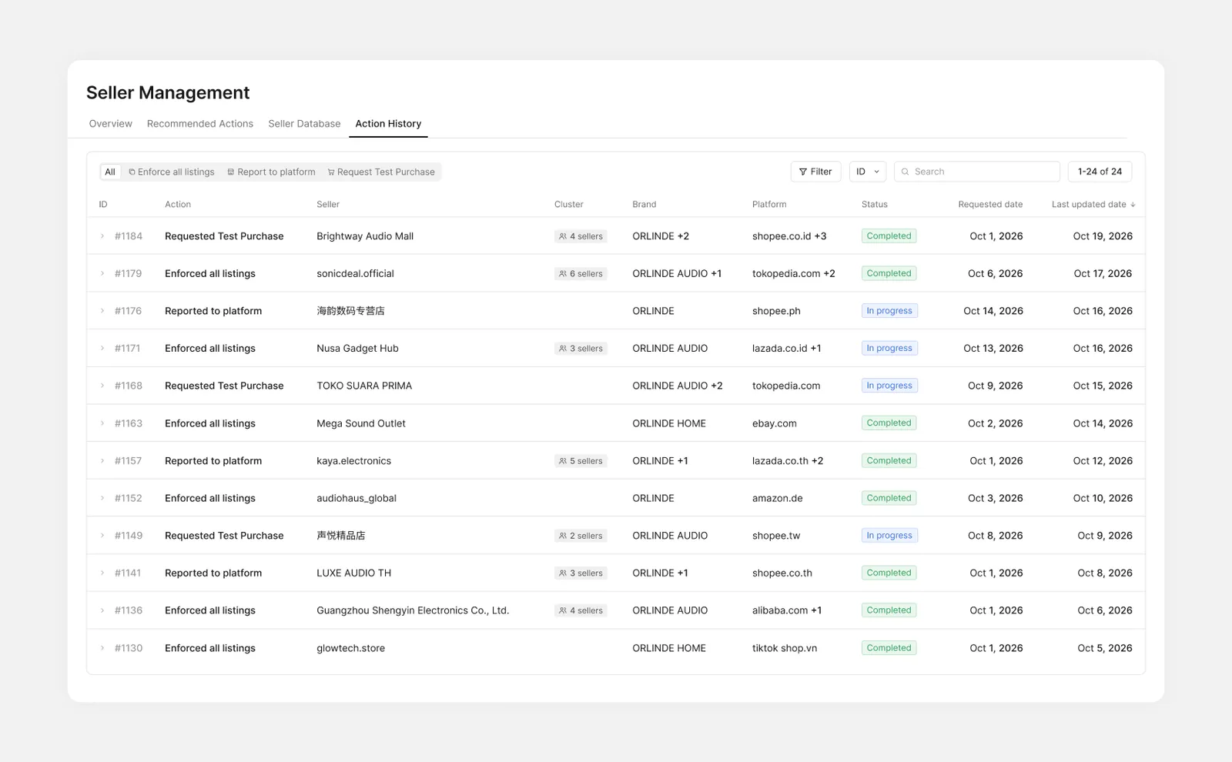Screen dimensions: 1232x762
Task: Select the Action History tab
Action: coord(388,124)
